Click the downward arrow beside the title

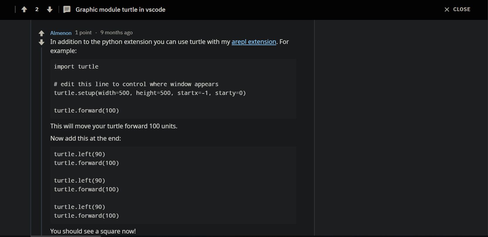click(50, 10)
